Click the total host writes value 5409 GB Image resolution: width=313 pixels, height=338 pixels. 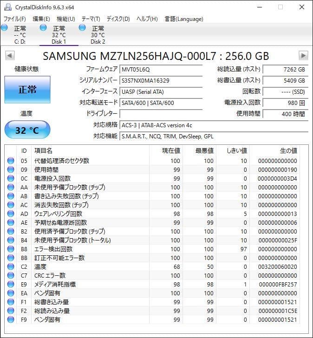286,81
